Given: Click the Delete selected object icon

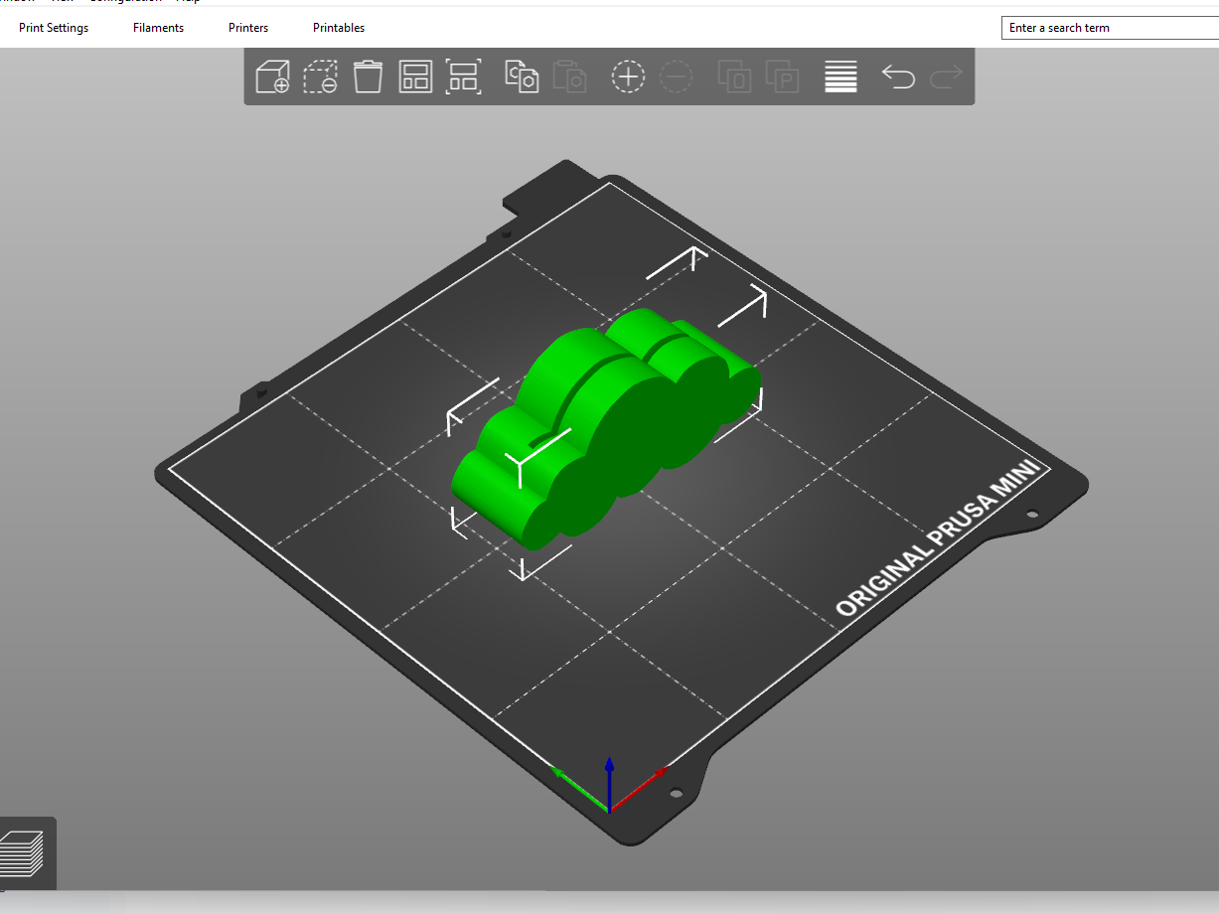Looking at the screenshot, I should point(320,76).
